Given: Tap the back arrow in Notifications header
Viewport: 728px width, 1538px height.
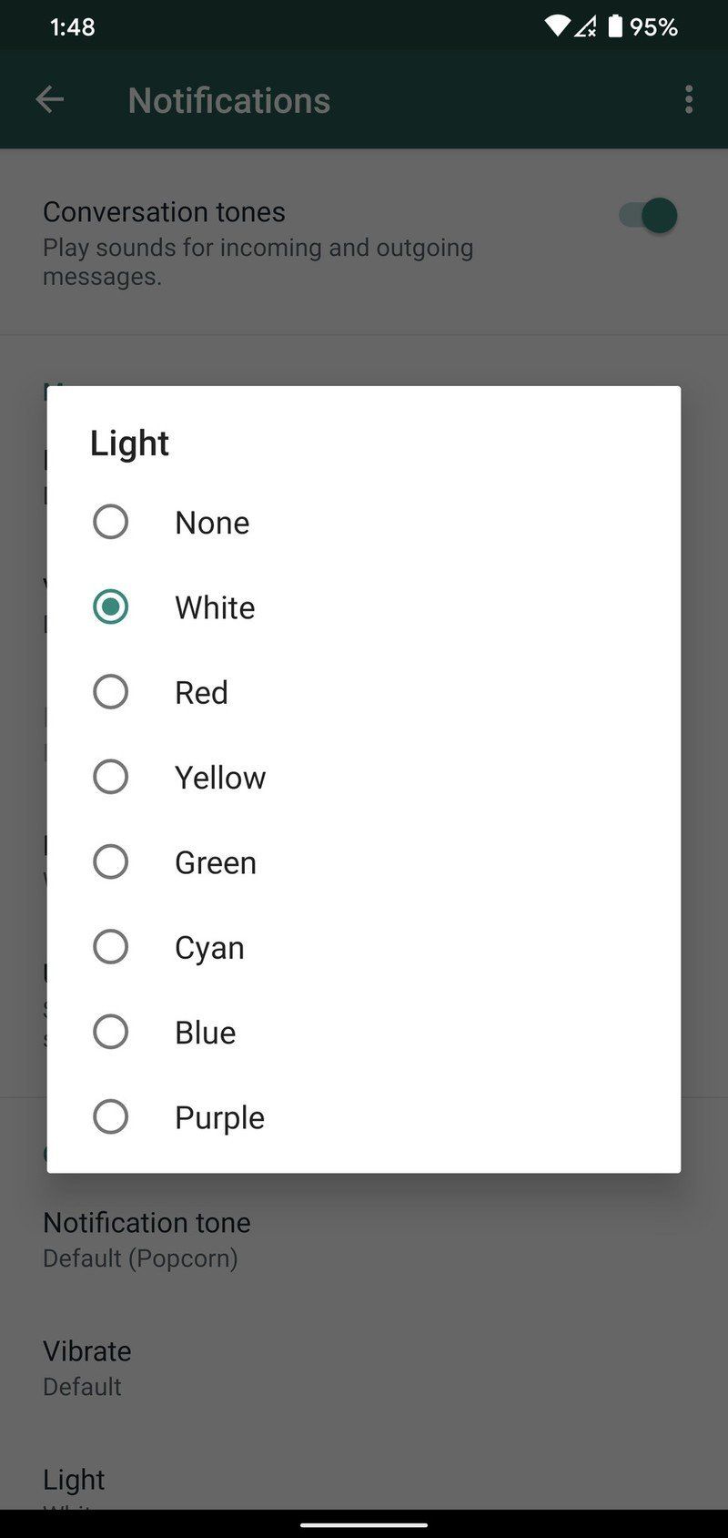Looking at the screenshot, I should click(50, 100).
